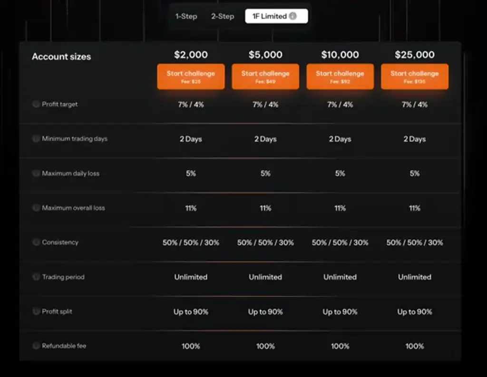
Task: Start challenge for $2,000 account
Action: (191, 77)
